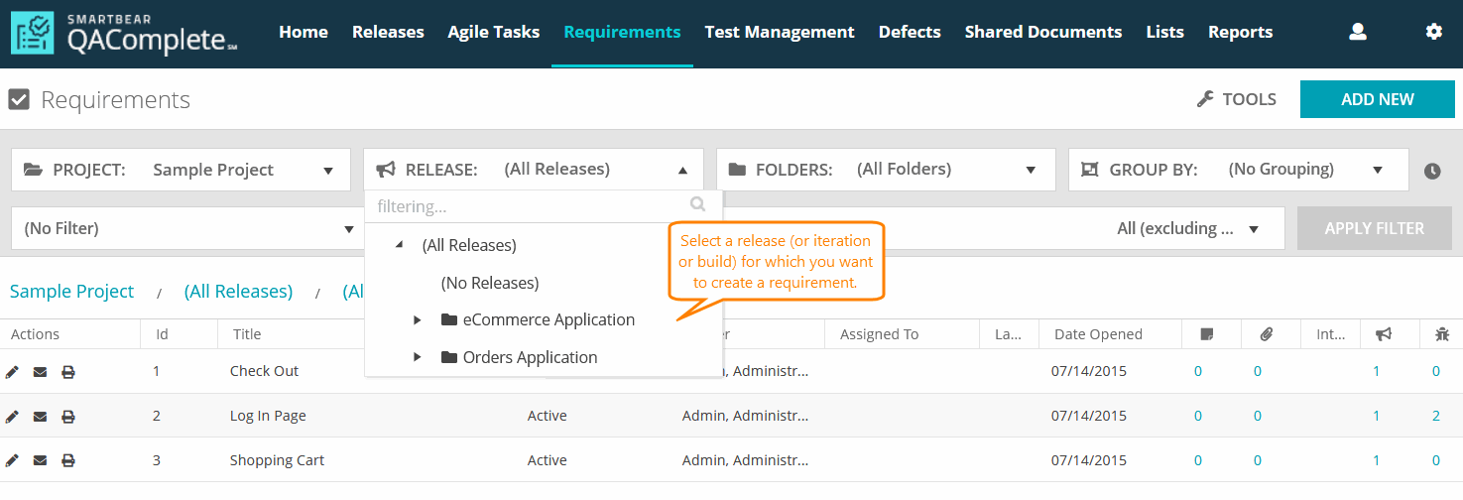This screenshot has width=1463, height=500.
Task: Click the notes column header icon
Action: pyautogui.click(x=1206, y=335)
